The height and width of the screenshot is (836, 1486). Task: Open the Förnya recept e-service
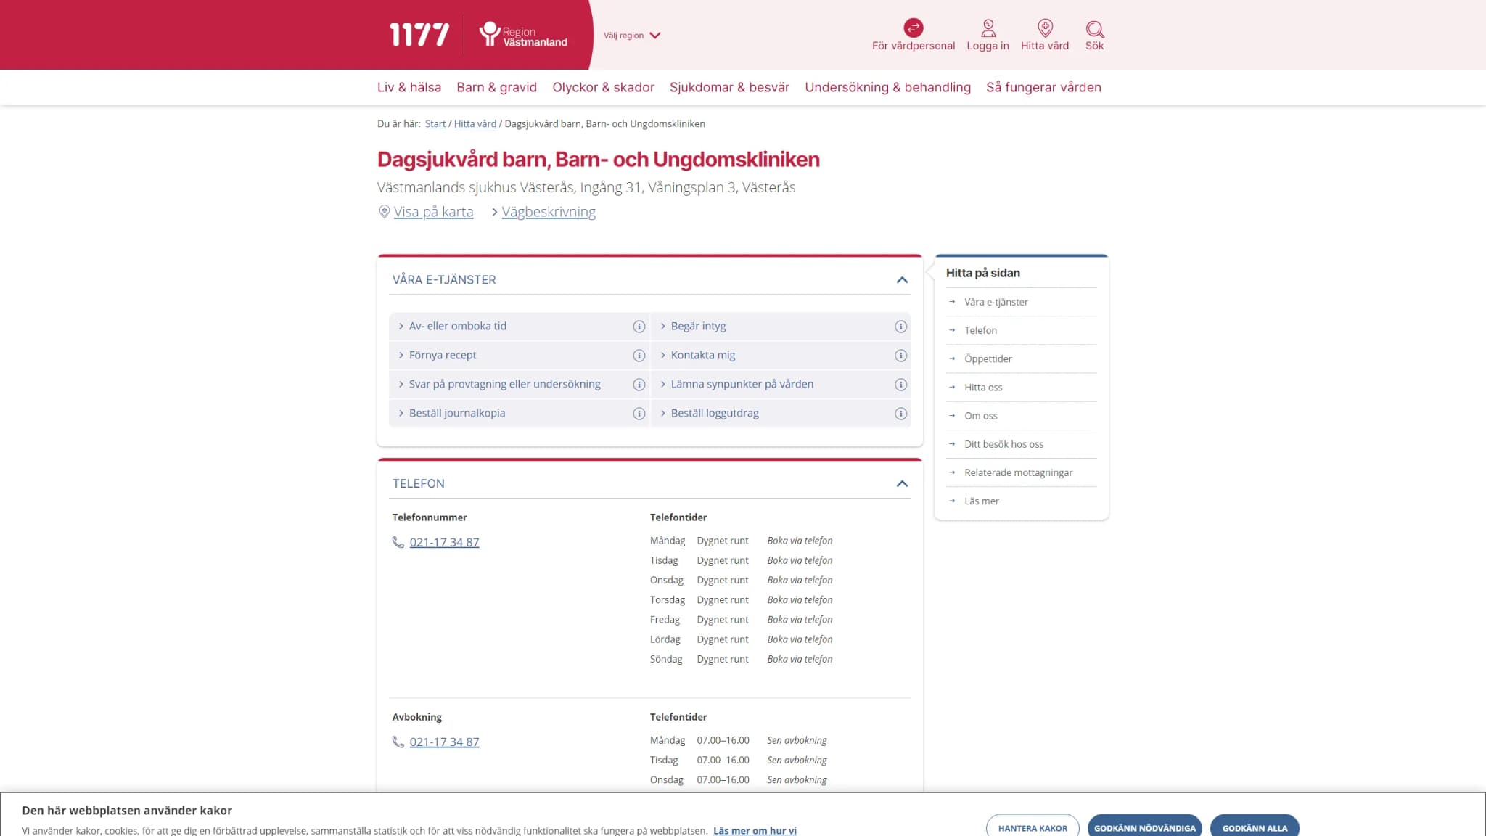pos(442,356)
